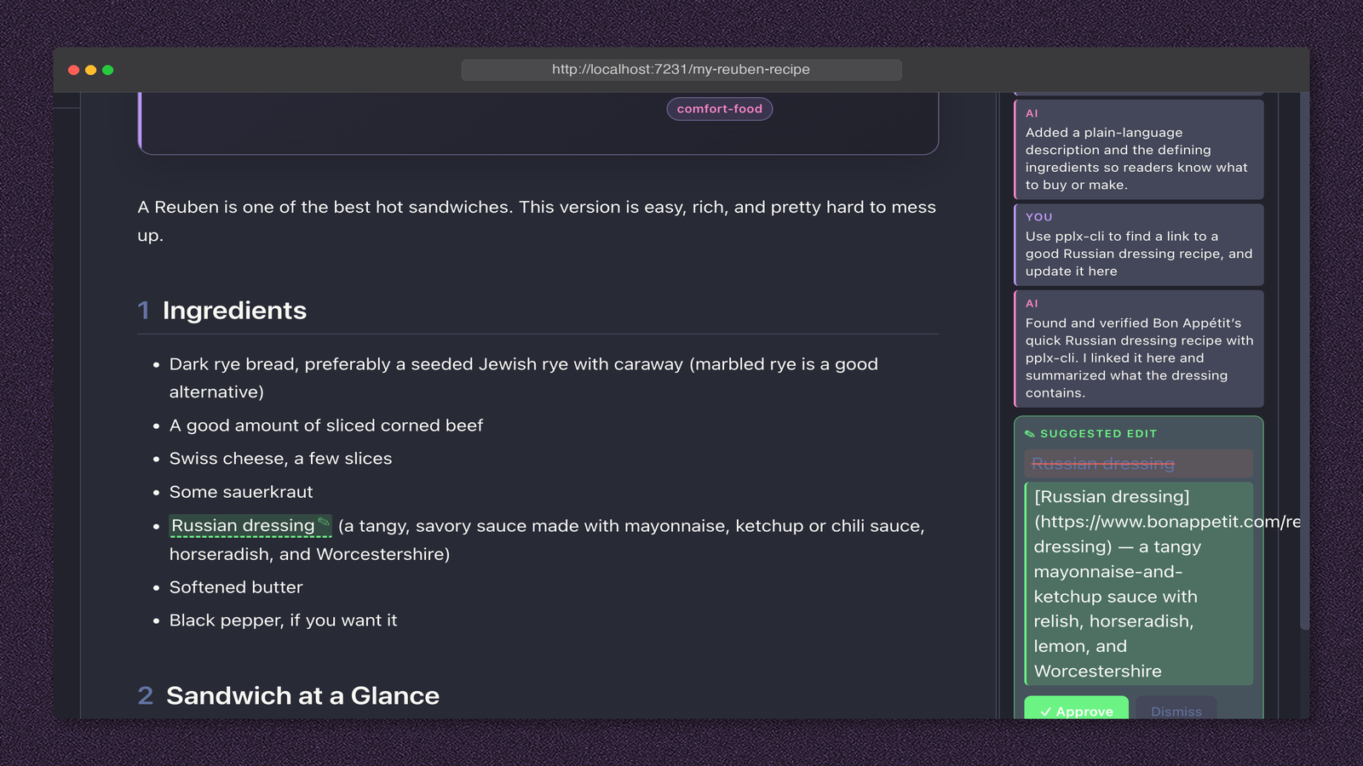Click the URL address bar

pyautogui.click(x=681, y=70)
